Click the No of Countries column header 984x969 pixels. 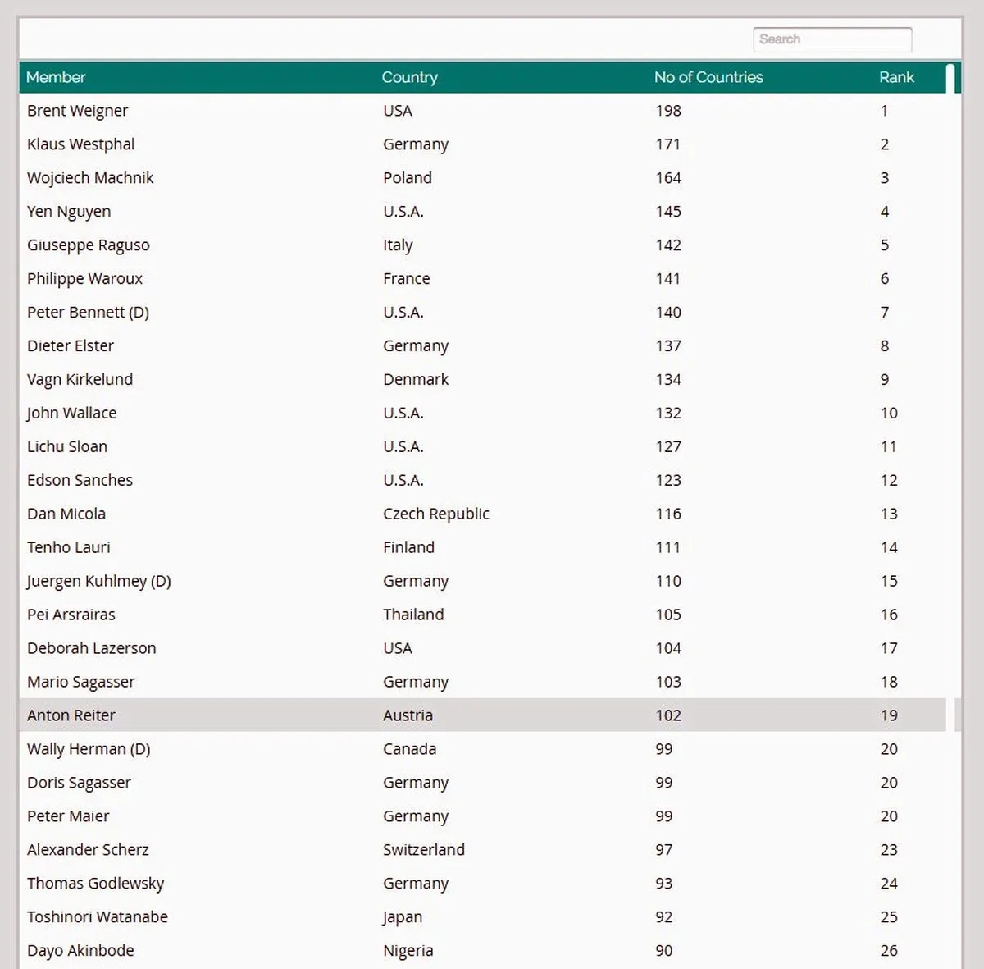[708, 77]
